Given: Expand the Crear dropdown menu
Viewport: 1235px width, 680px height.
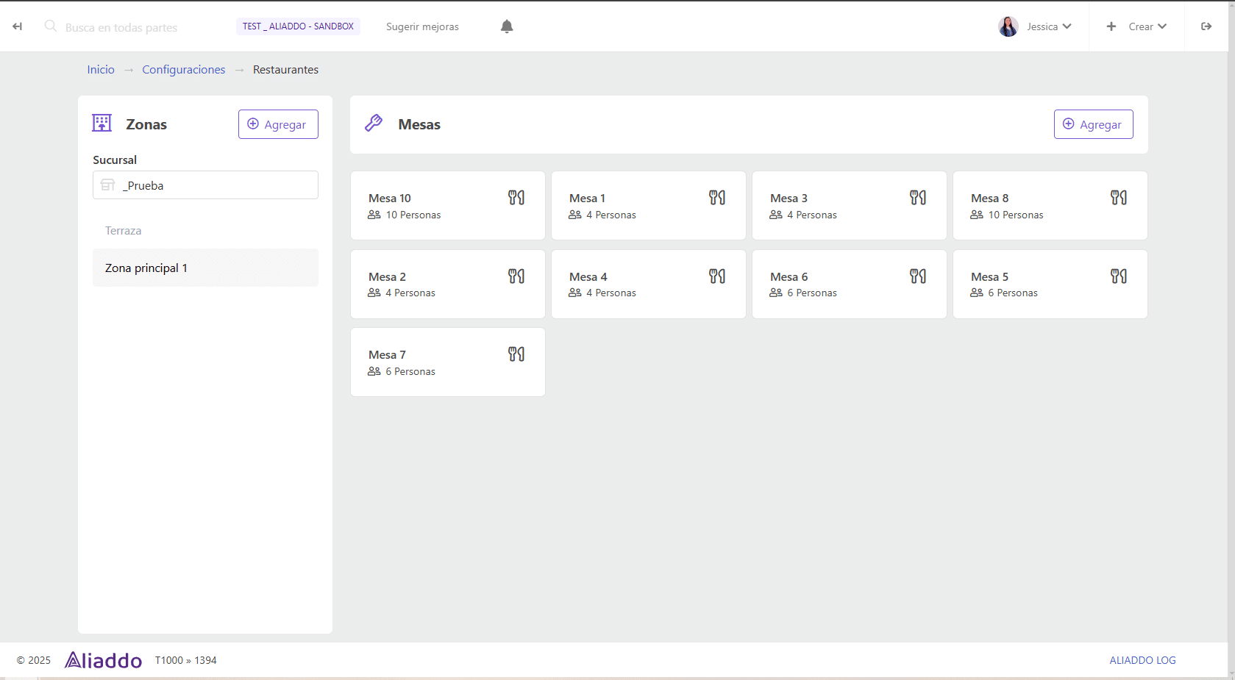Looking at the screenshot, I should (1137, 26).
